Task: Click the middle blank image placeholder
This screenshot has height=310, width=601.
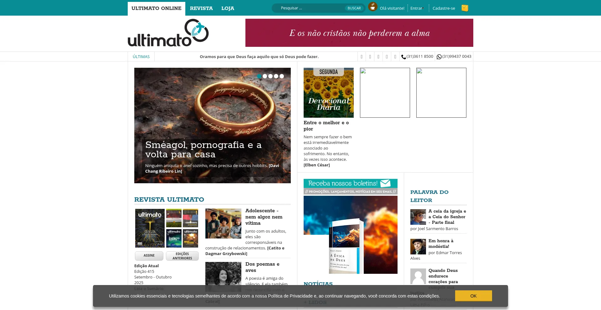Action: tap(385, 93)
